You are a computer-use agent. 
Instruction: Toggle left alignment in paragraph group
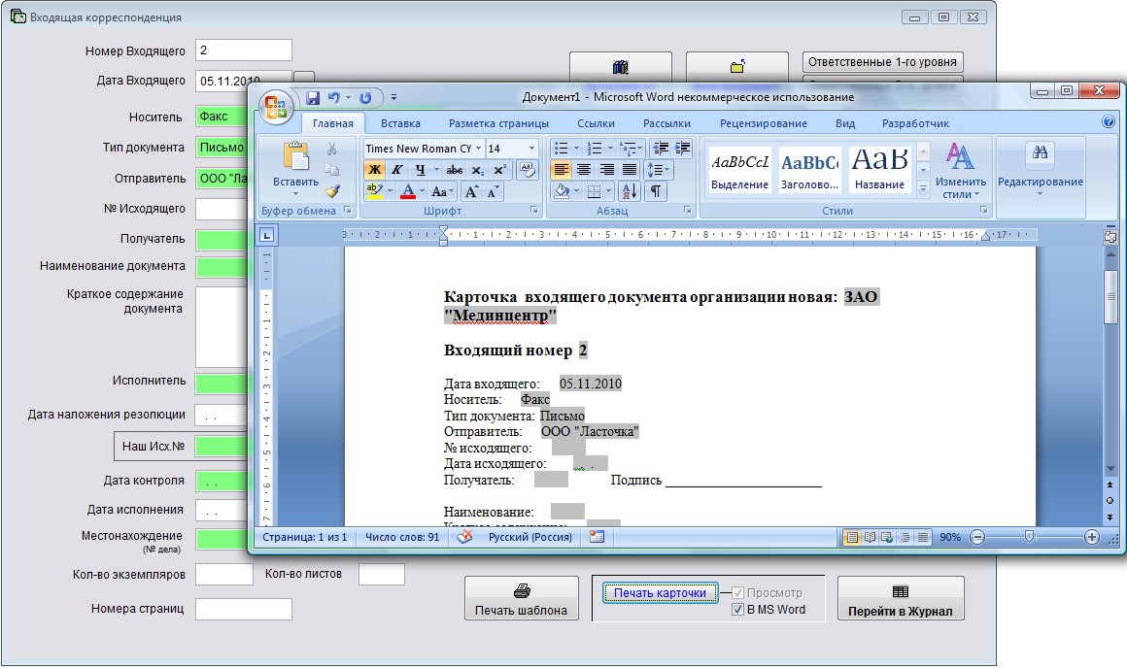click(562, 170)
